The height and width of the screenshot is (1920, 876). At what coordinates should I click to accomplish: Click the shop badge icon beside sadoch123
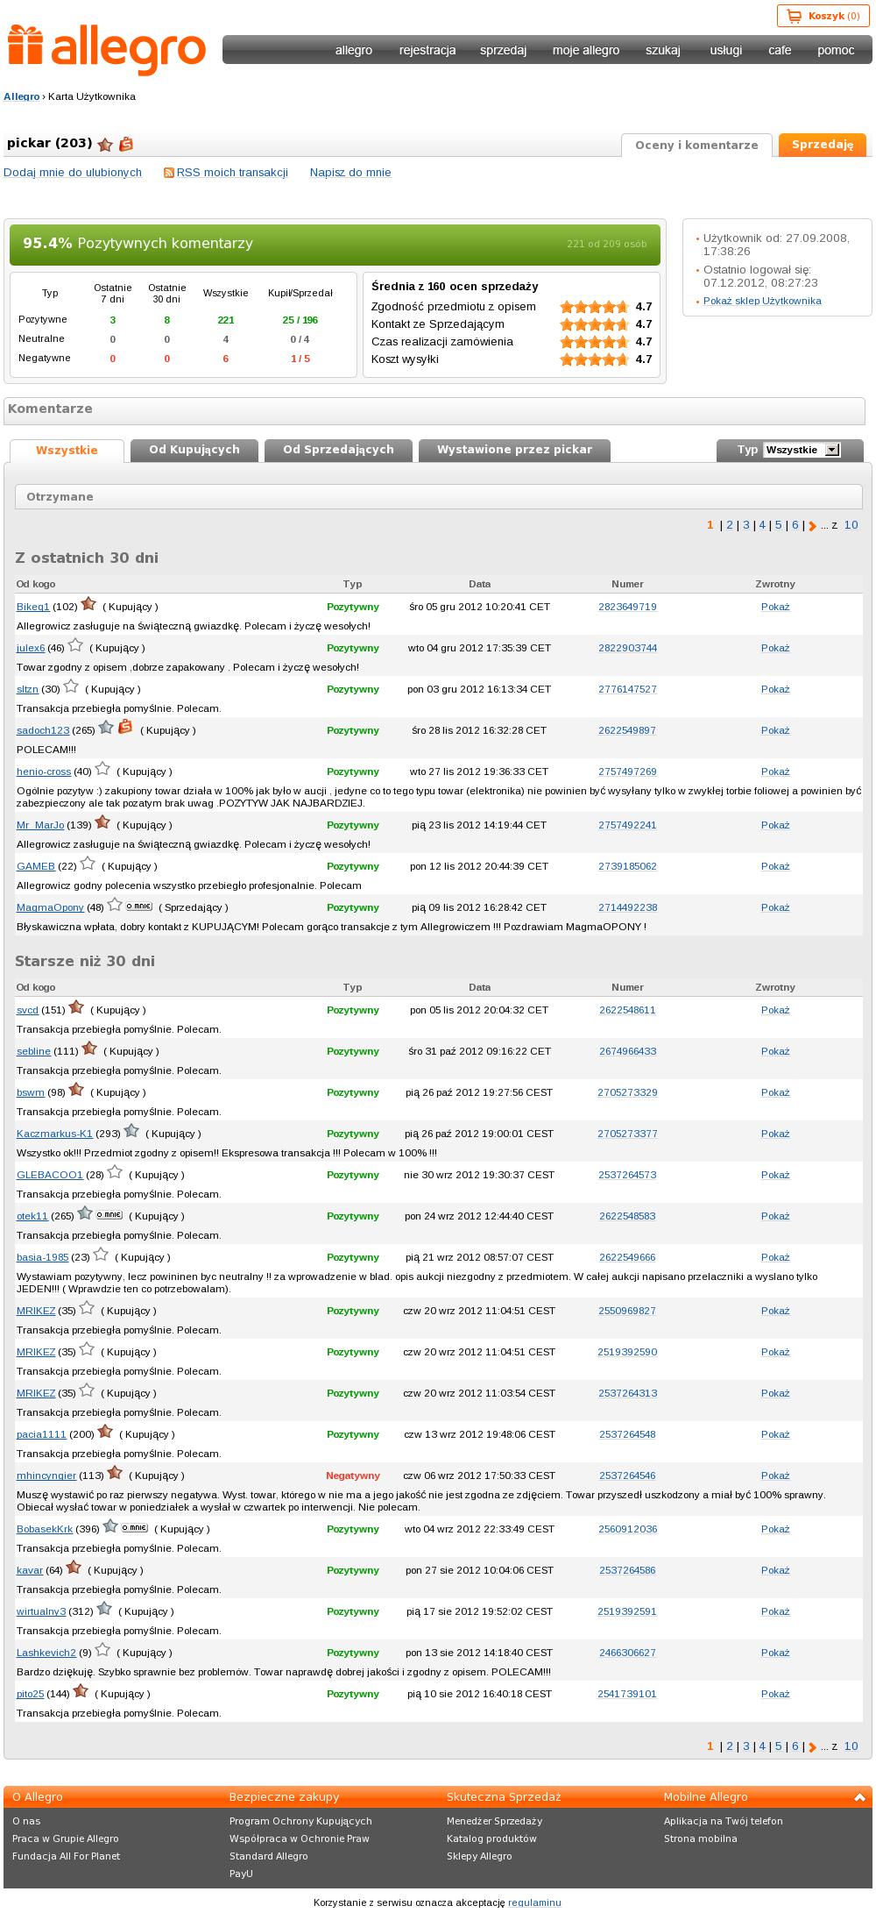coord(125,727)
